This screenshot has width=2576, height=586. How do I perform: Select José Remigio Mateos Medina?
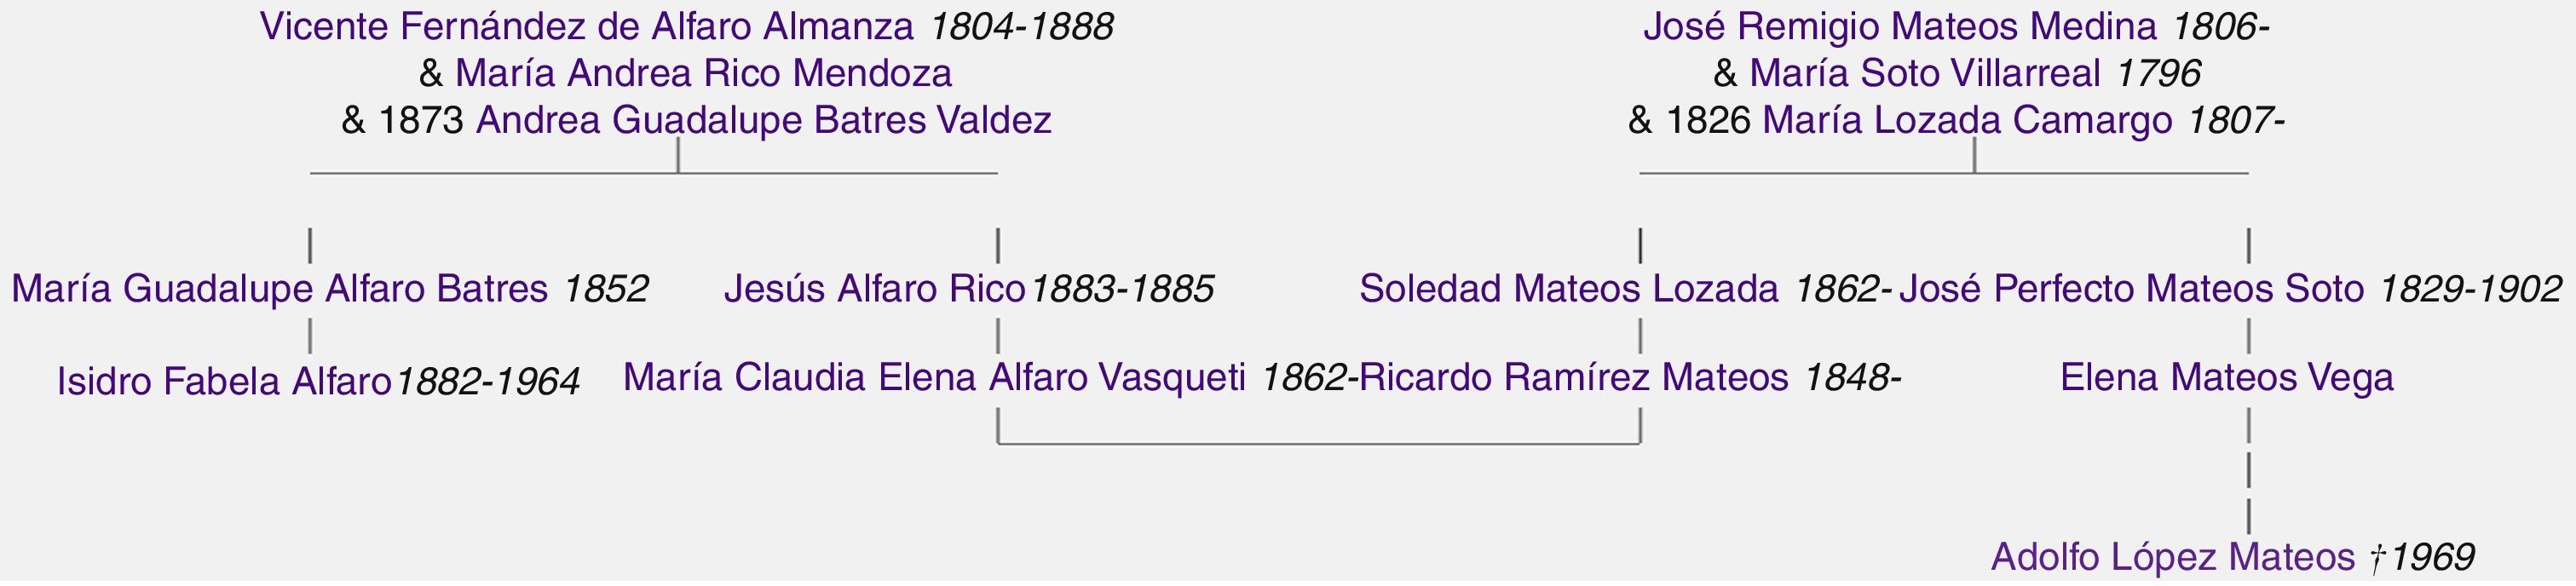point(1899,27)
